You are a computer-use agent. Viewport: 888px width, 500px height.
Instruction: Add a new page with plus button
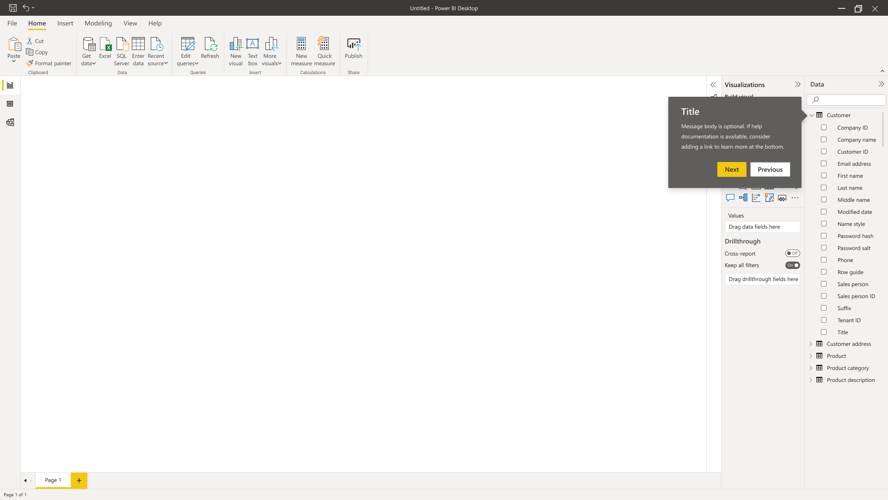(79, 481)
